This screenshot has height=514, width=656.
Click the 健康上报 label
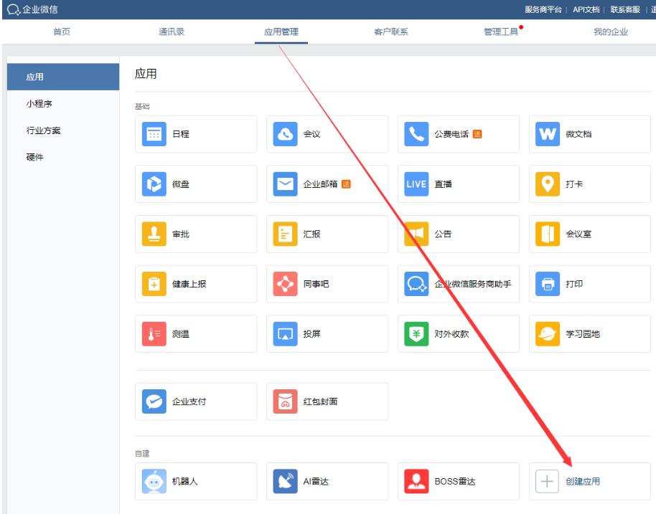(189, 284)
